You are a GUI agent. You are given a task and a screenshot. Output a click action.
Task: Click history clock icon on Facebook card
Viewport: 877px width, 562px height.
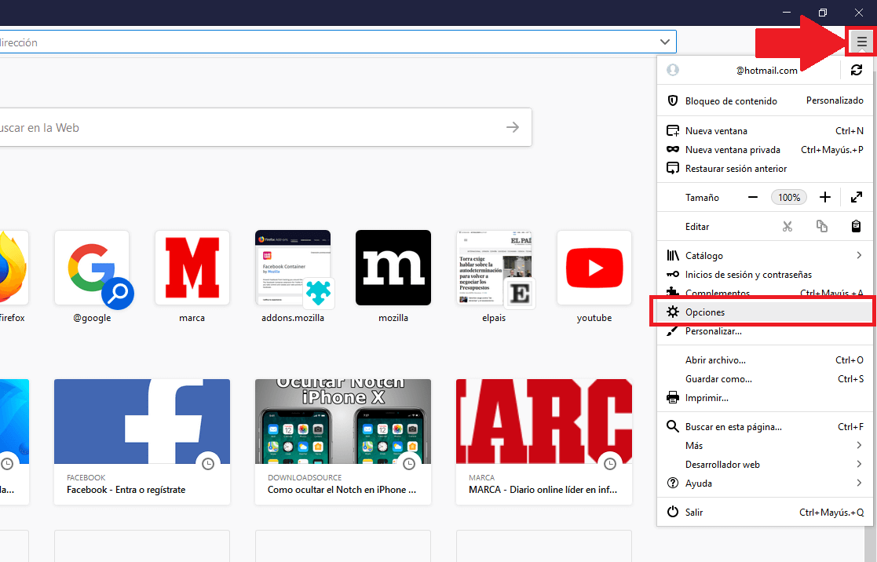coord(208,464)
